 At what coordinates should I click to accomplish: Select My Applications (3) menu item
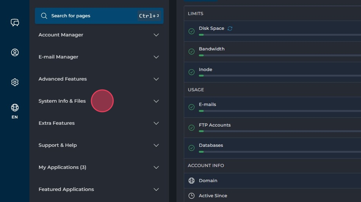pyautogui.click(x=62, y=167)
